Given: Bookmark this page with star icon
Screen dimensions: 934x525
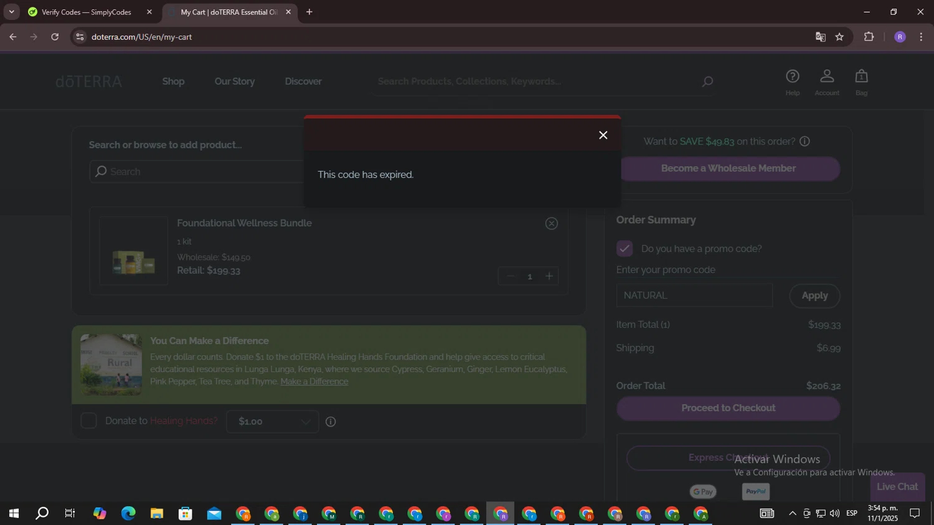Looking at the screenshot, I should pyautogui.click(x=839, y=37).
